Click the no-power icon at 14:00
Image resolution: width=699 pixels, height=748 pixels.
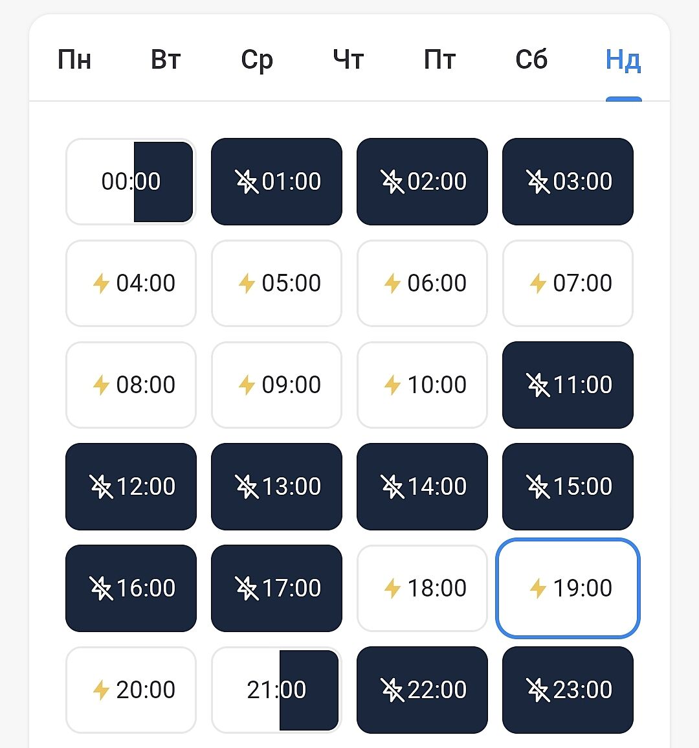coord(392,486)
